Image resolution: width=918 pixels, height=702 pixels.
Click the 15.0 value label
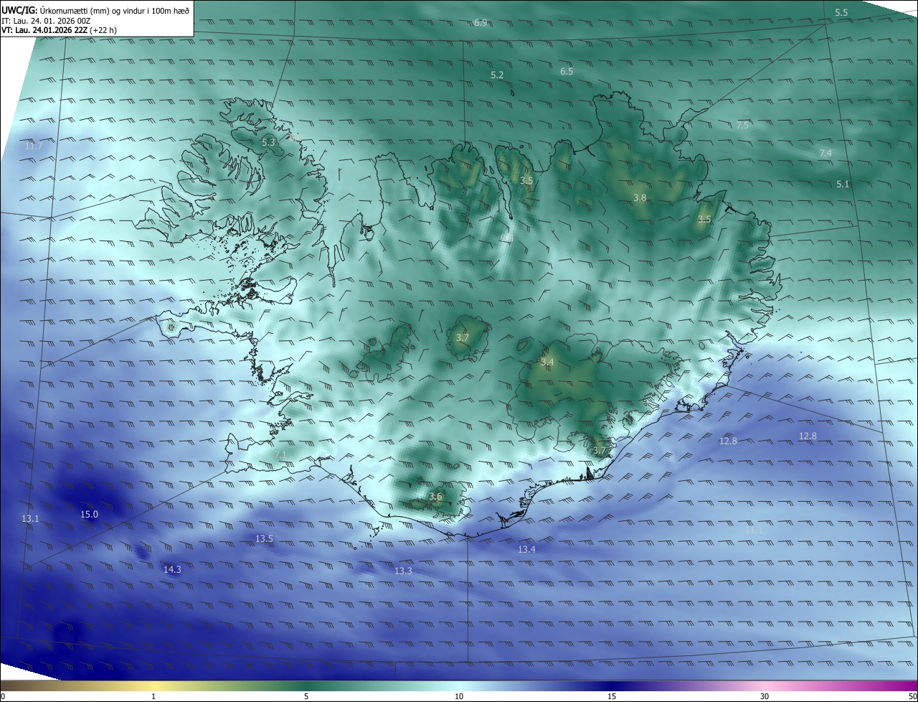click(89, 514)
